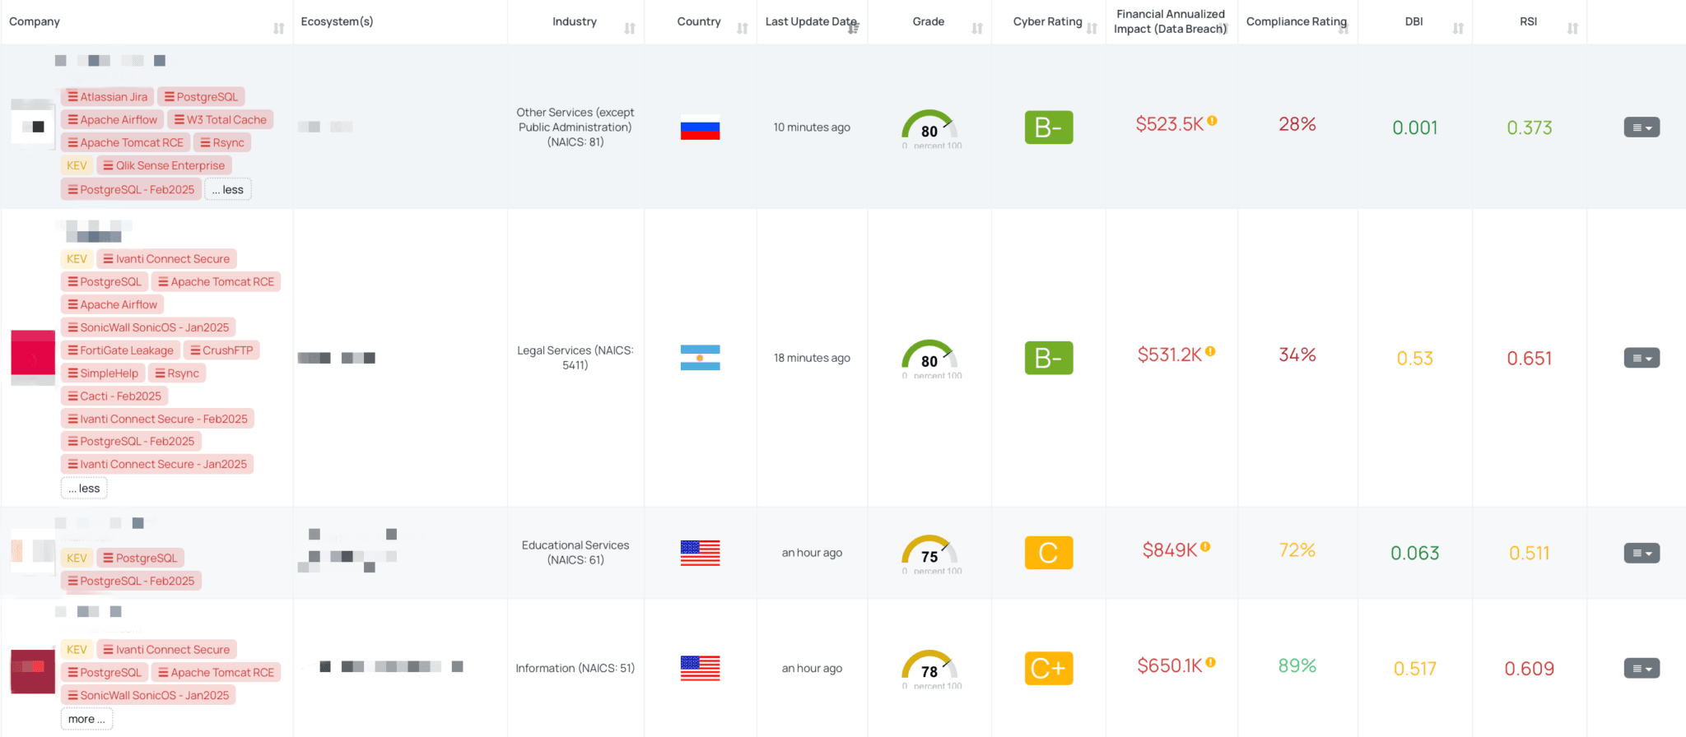Click the Russian flag icon
Image resolution: width=1686 pixels, height=737 pixels.
(700, 127)
